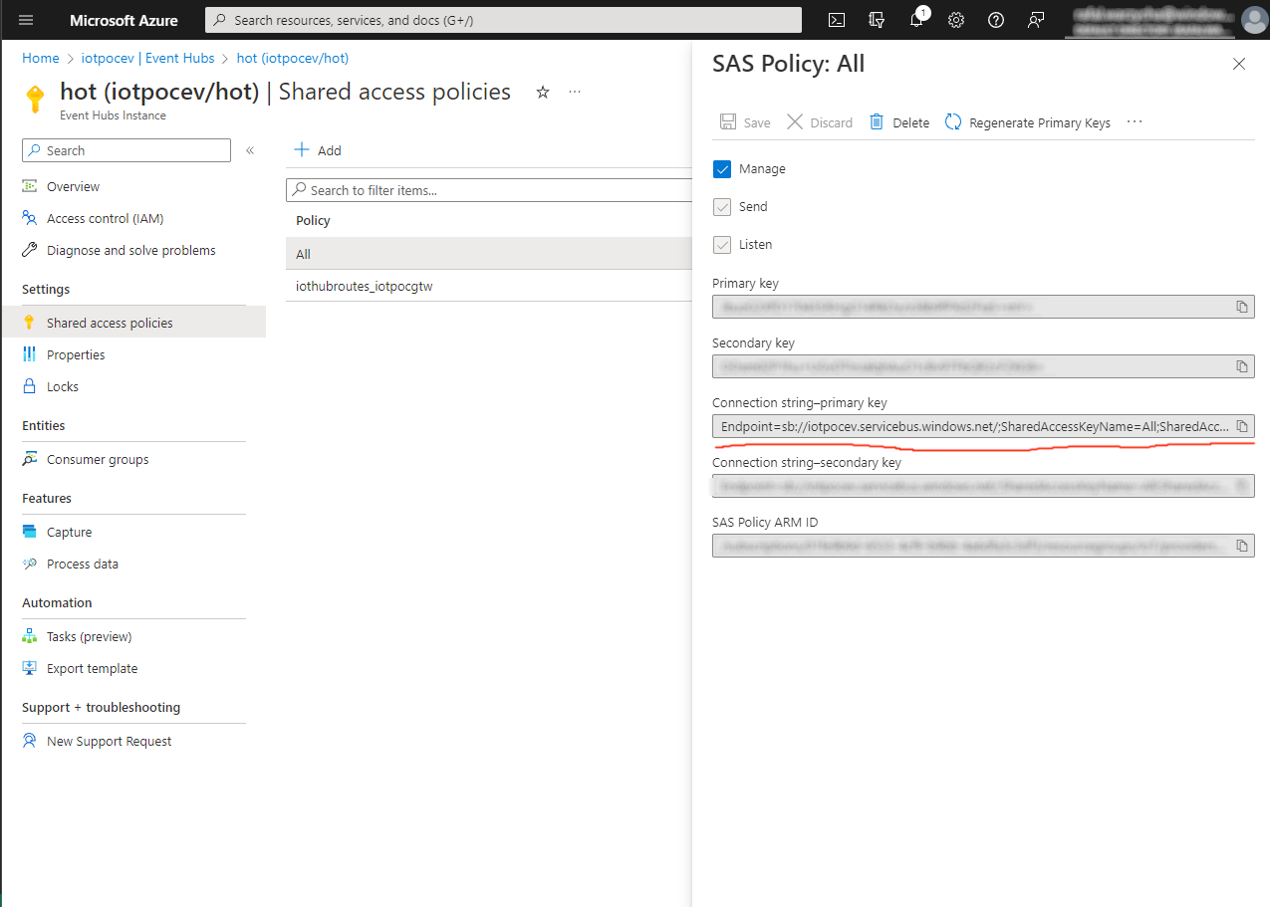The image size is (1270, 907).
Task: Focus the left menu Search box
Action: click(127, 150)
